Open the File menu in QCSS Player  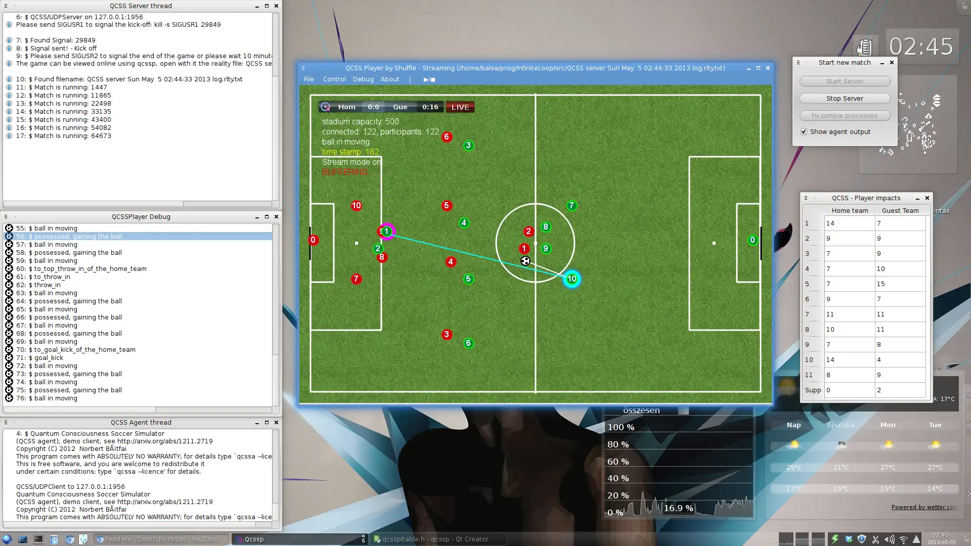[309, 79]
